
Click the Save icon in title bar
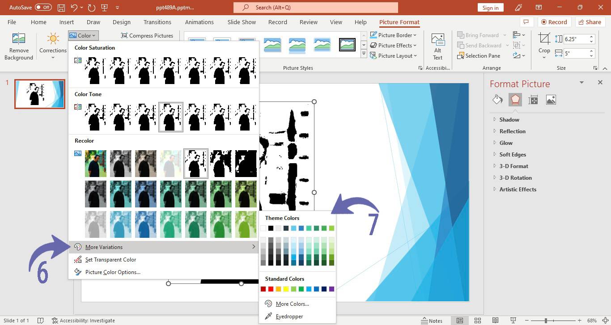pos(61,8)
